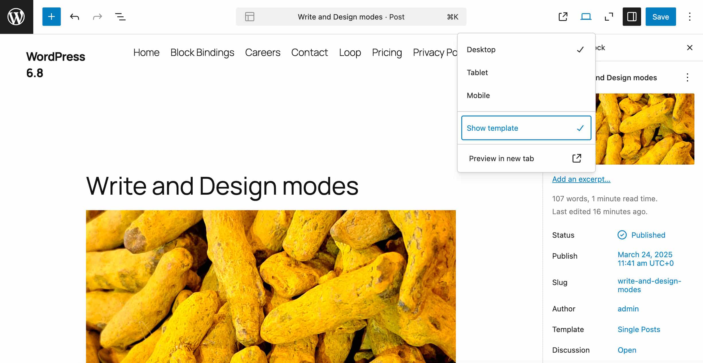Redo the last change

click(x=97, y=17)
